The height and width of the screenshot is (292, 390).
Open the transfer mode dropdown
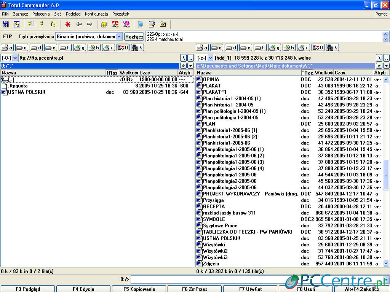point(119,36)
